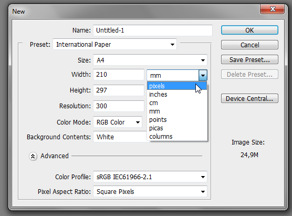Click the Width field showing 210
The height and width of the screenshot is (216, 292).
[119, 75]
